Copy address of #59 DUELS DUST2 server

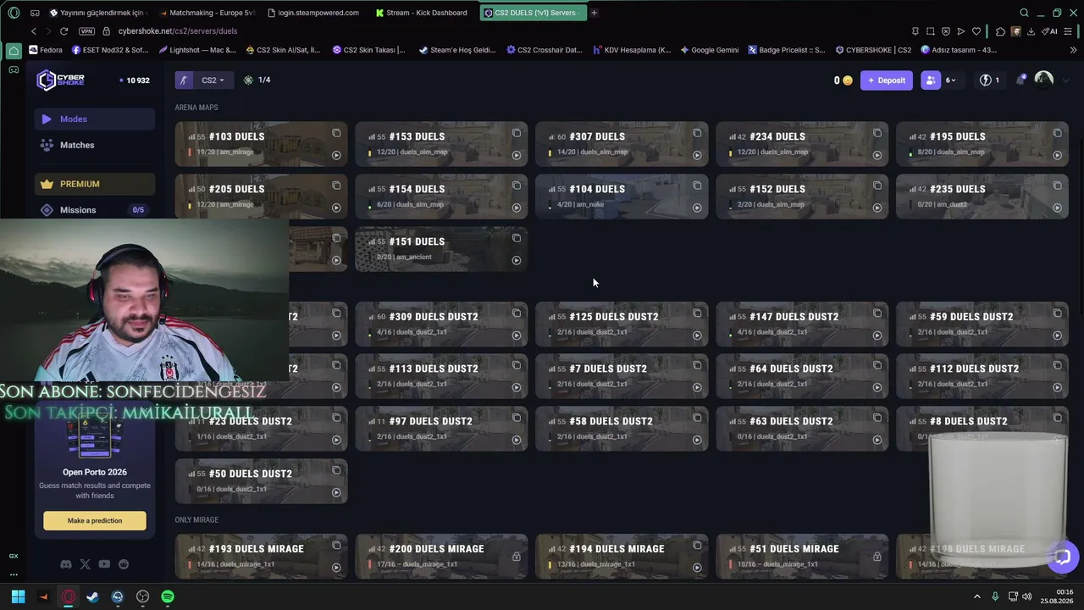[x=1057, y=313]
